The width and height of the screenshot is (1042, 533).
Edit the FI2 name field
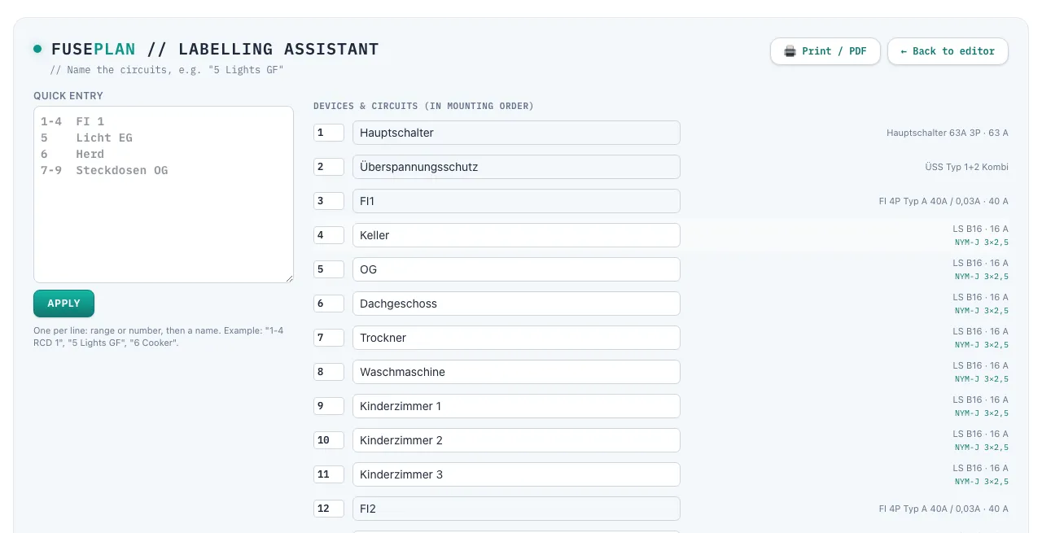(x=516, y=509)
